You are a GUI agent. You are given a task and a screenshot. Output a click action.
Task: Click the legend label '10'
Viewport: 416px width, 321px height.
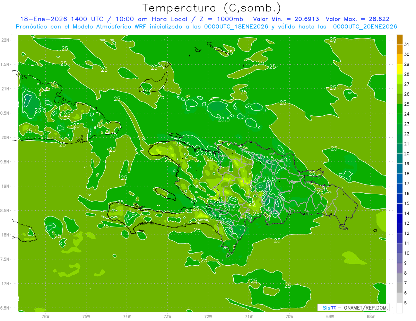[407, 253]
